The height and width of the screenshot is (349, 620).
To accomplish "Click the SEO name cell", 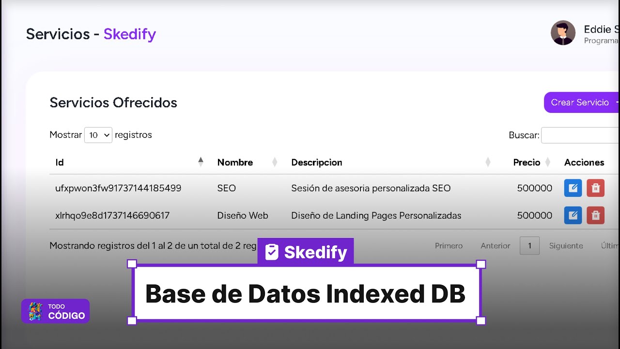I will [226, 188].
